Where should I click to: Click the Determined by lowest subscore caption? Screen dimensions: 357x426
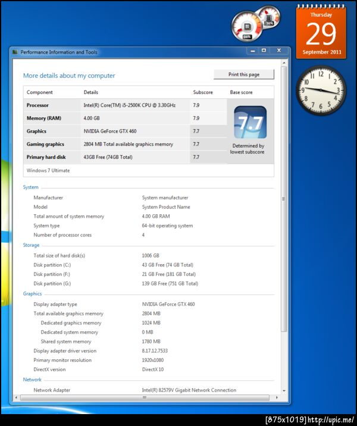pos(248,149)
